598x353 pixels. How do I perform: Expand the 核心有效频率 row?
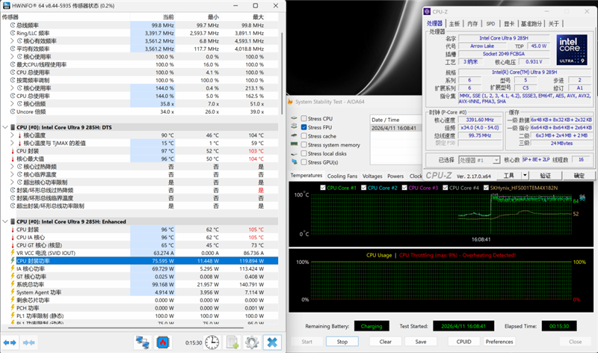(x=12, y=41)
